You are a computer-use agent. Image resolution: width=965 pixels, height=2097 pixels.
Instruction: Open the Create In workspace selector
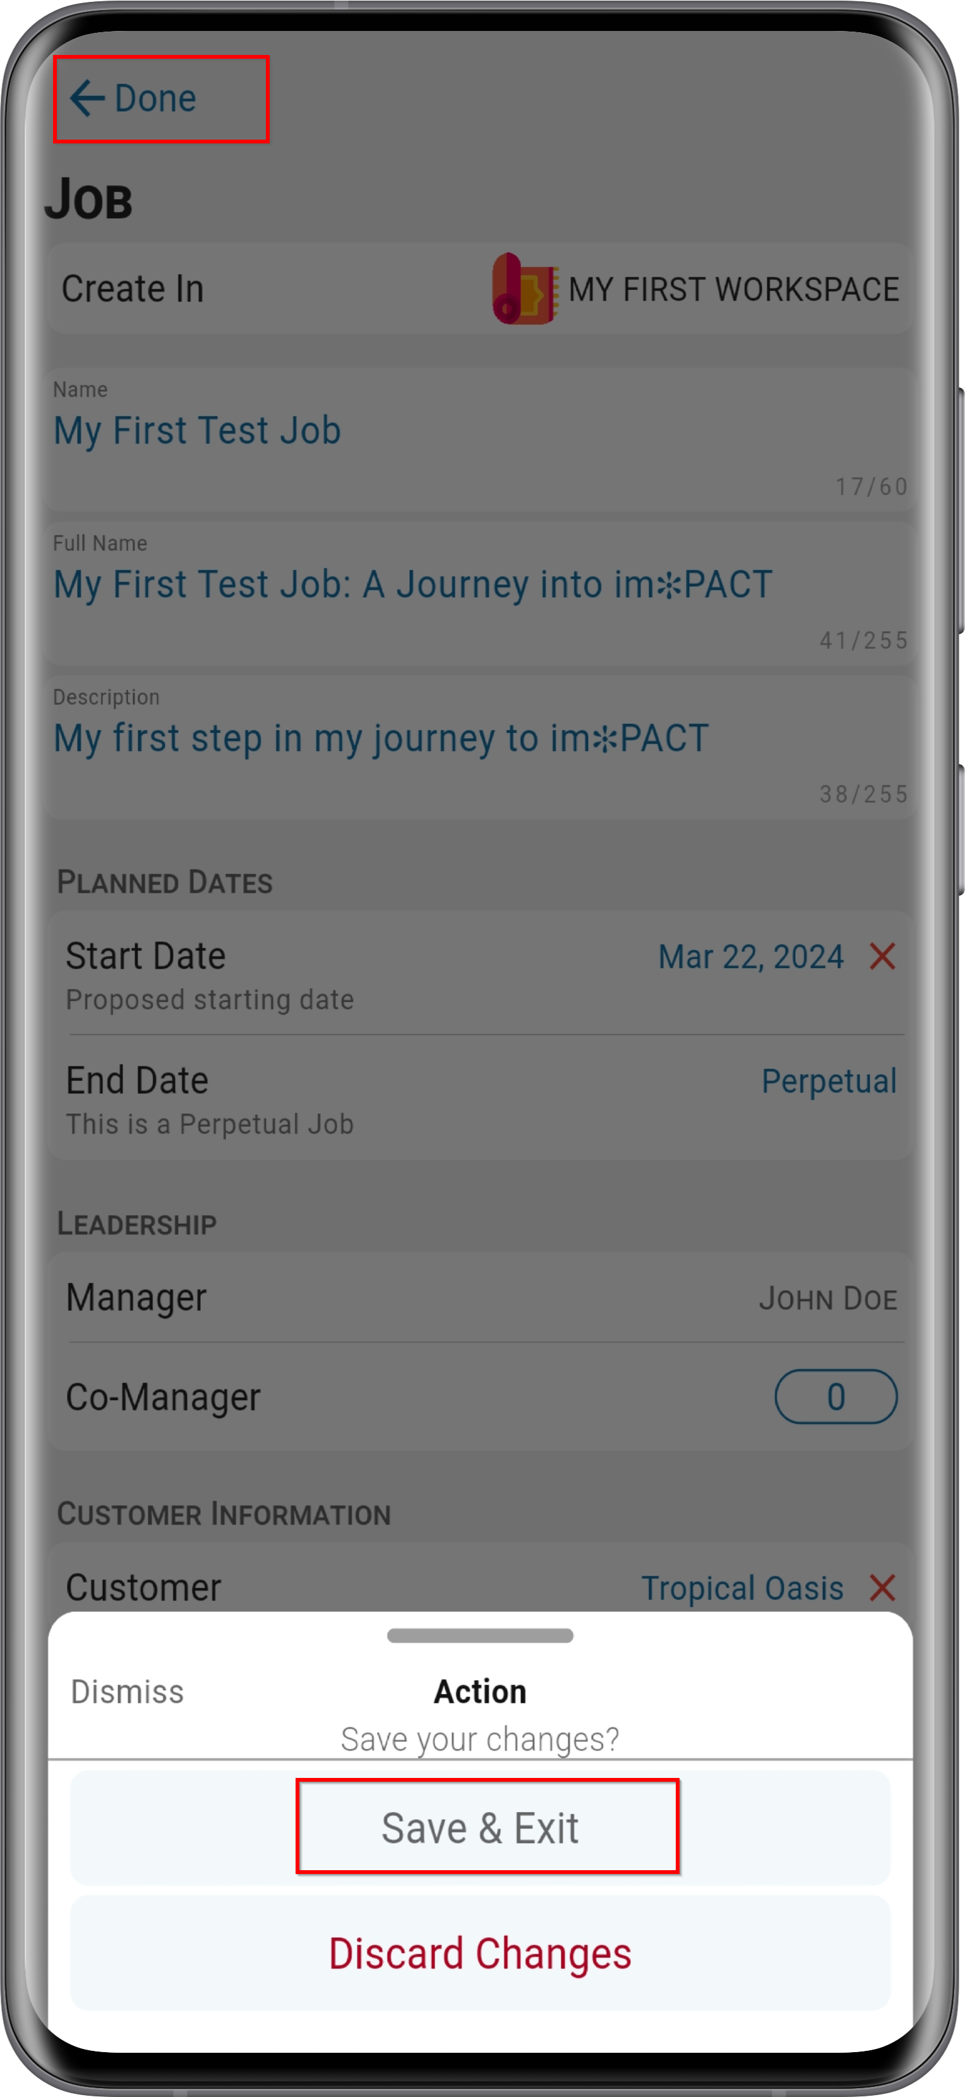point(480,289)
